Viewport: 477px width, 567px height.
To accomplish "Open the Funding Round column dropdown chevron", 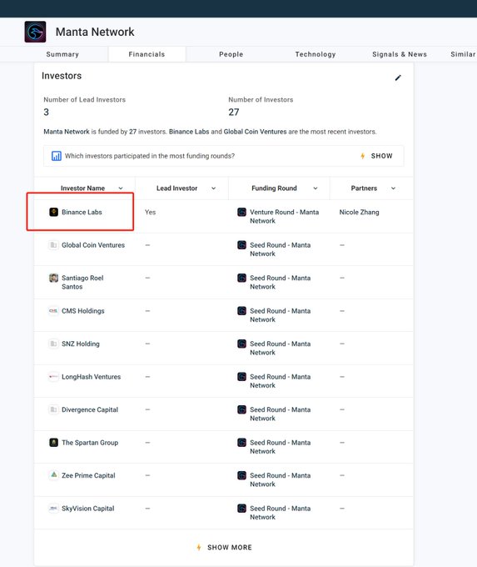I will [316, 188].
